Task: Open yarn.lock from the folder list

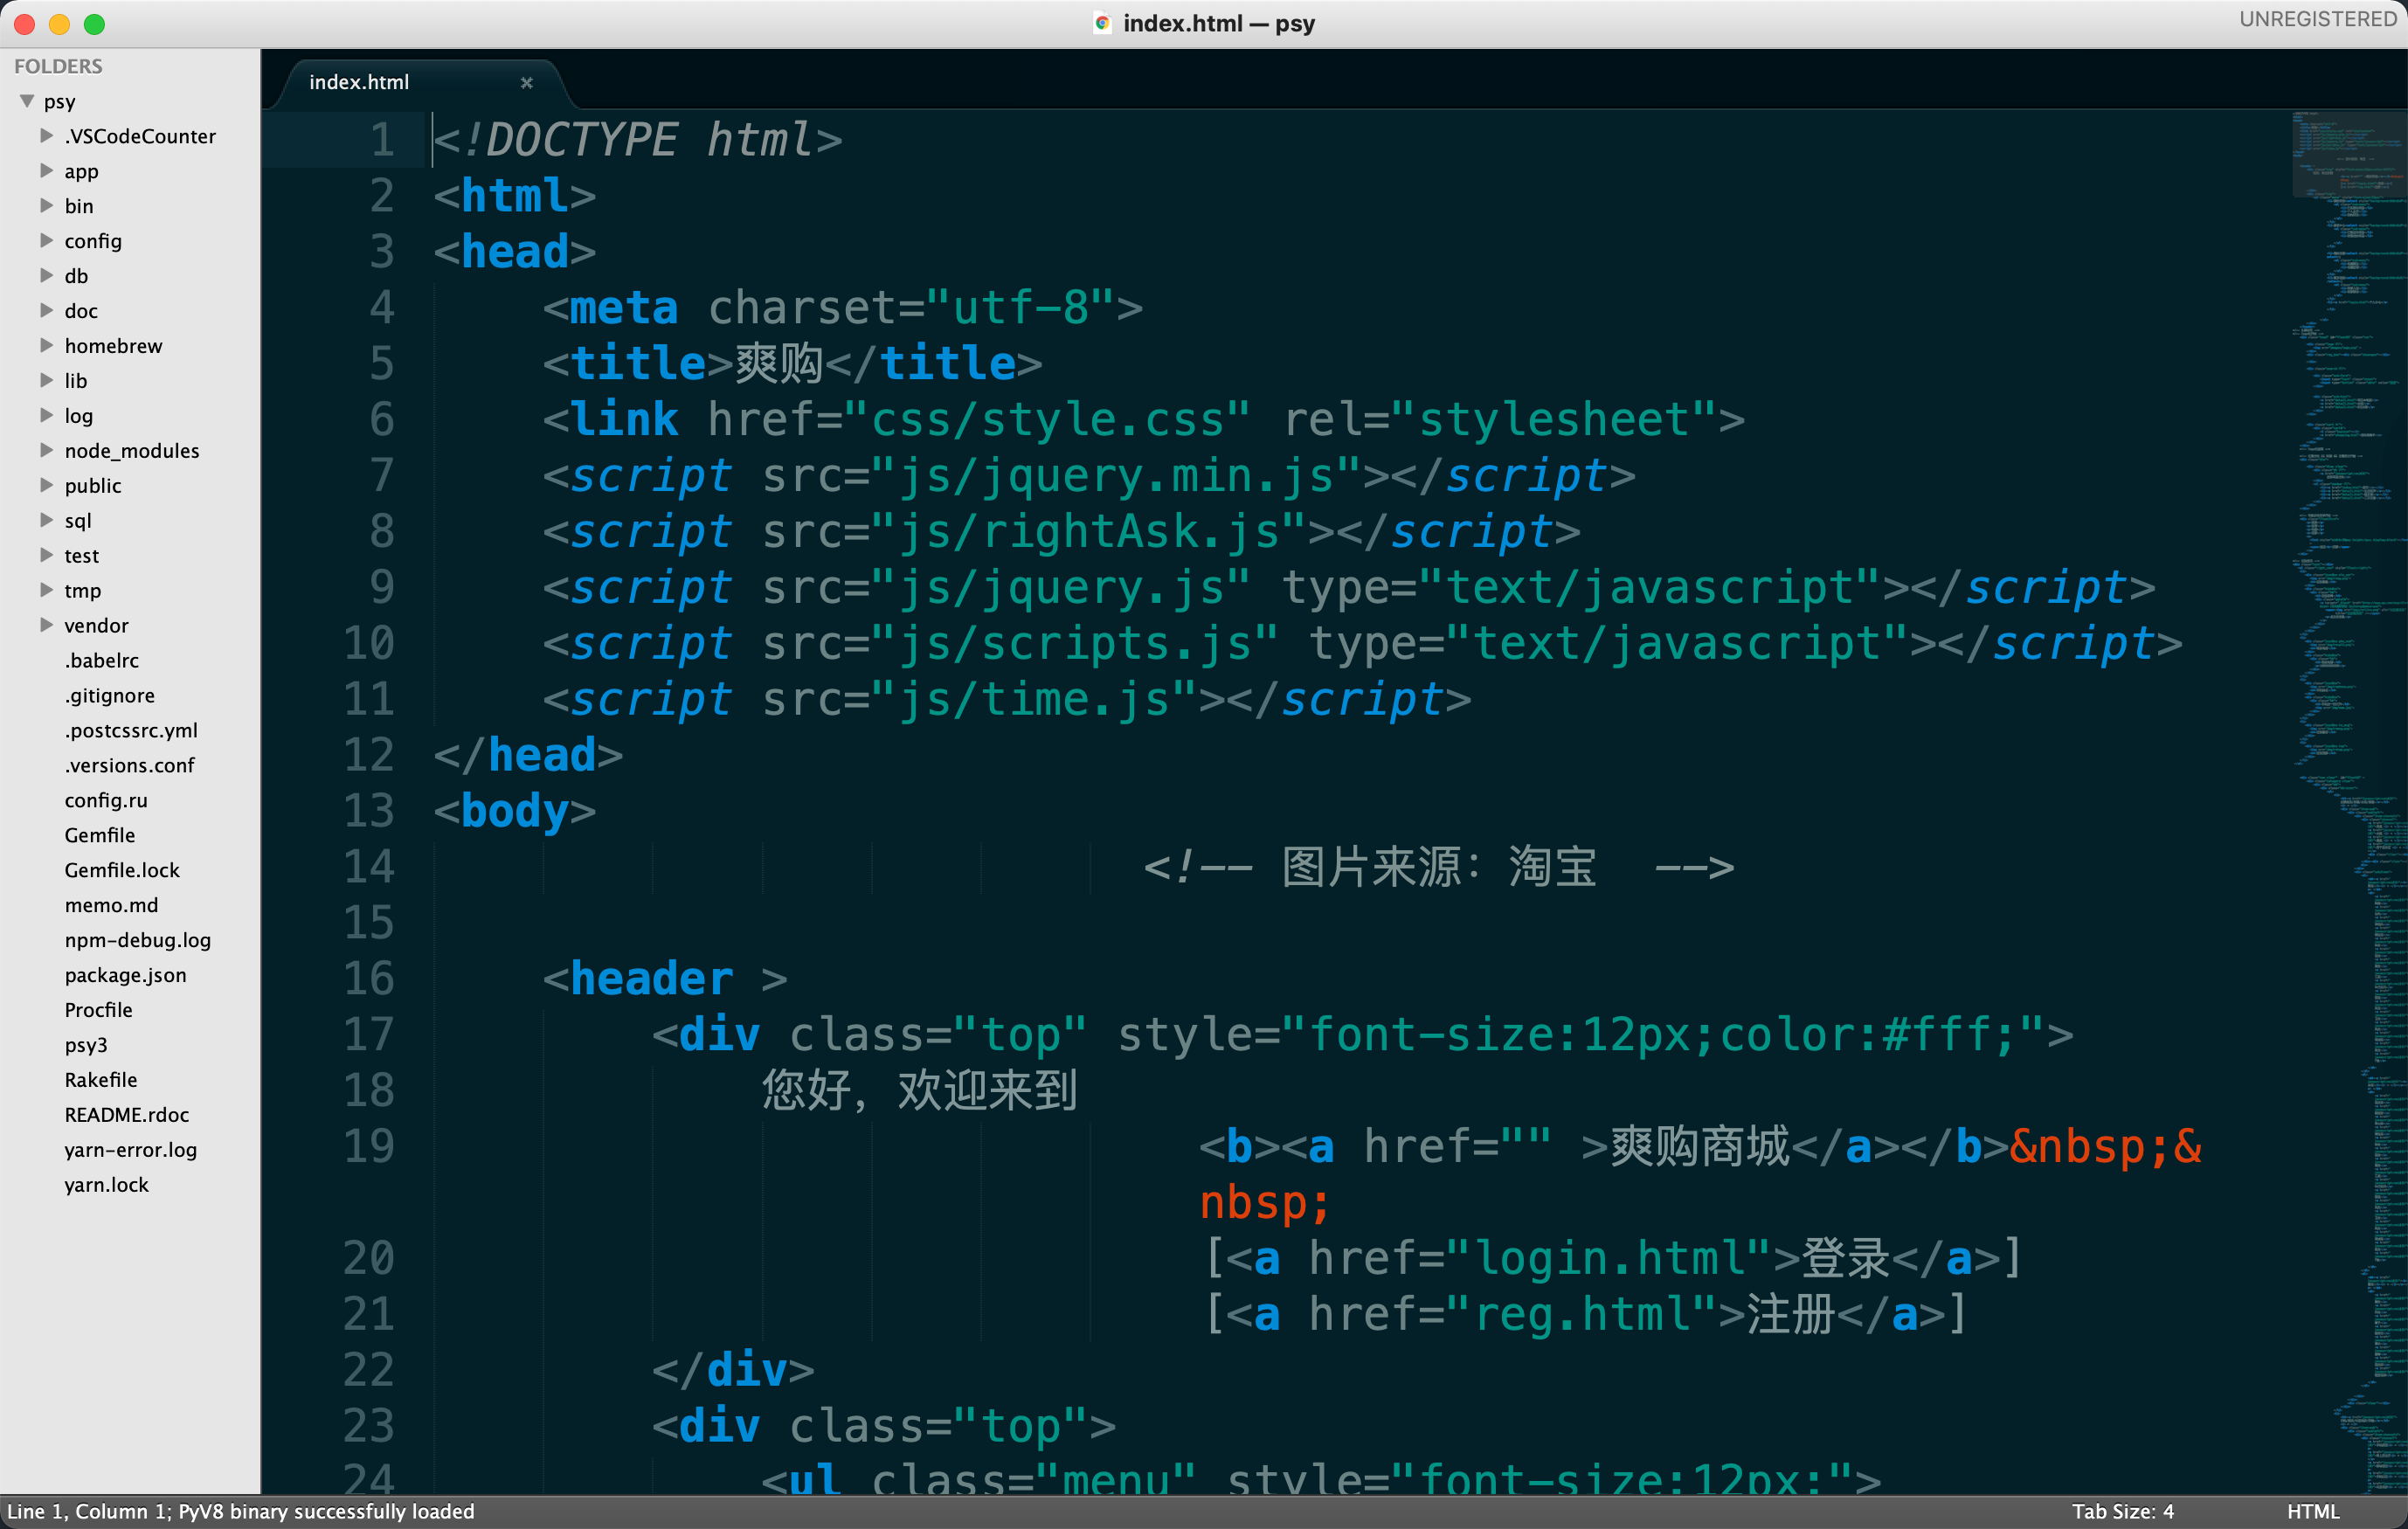Action: (106, 1185)
